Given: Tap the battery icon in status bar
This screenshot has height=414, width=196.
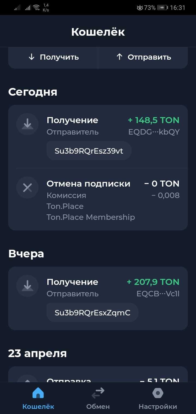Looking at the screenshot, I should coord(163,8).
